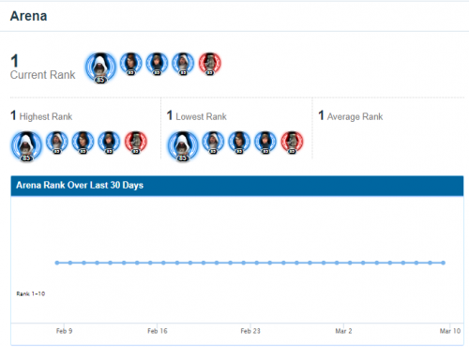Open the second portrait in Lowest Rank squad
This screenshot has height=347, width=469.
point(213,143)
